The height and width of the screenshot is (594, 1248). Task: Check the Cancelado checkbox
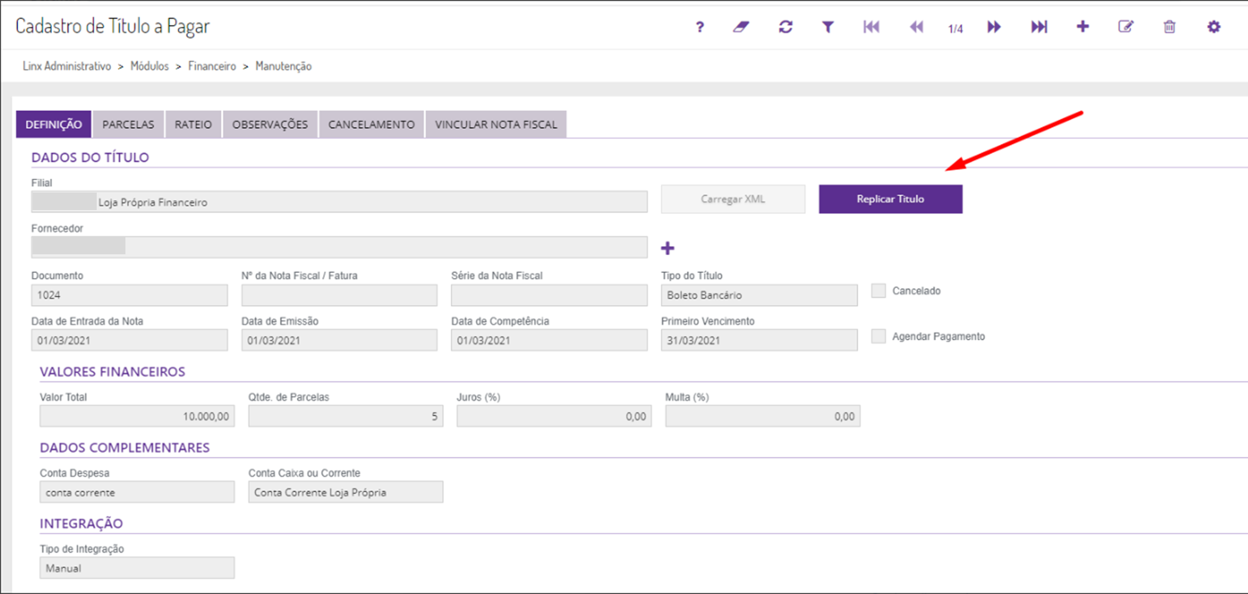point(879,290)
